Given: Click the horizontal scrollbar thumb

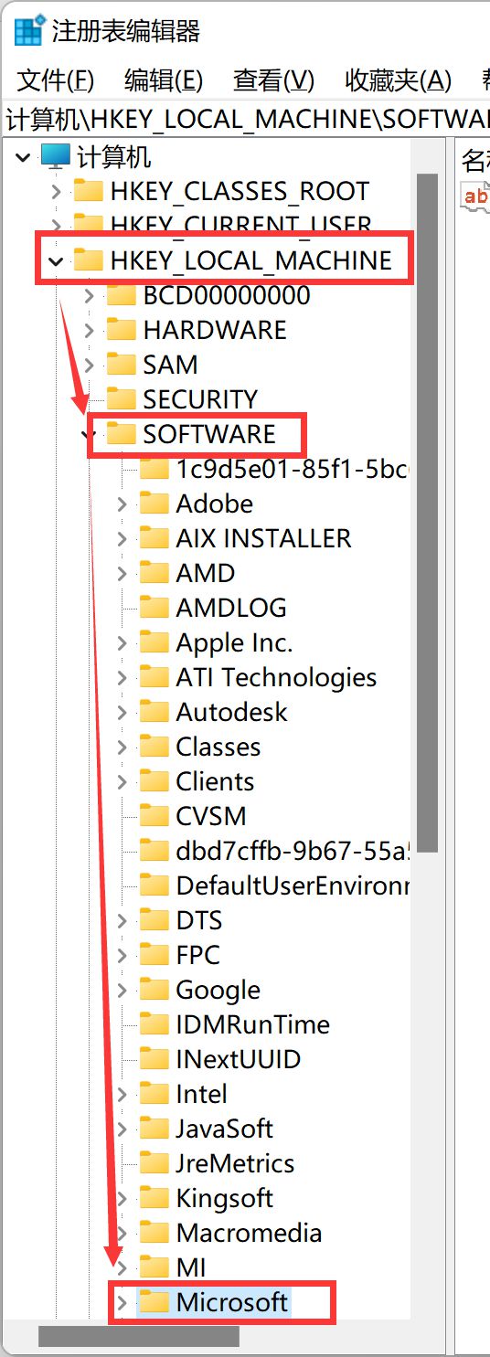Looking at the screenshot, I should pyautogui.click(x=139, y=1337).
